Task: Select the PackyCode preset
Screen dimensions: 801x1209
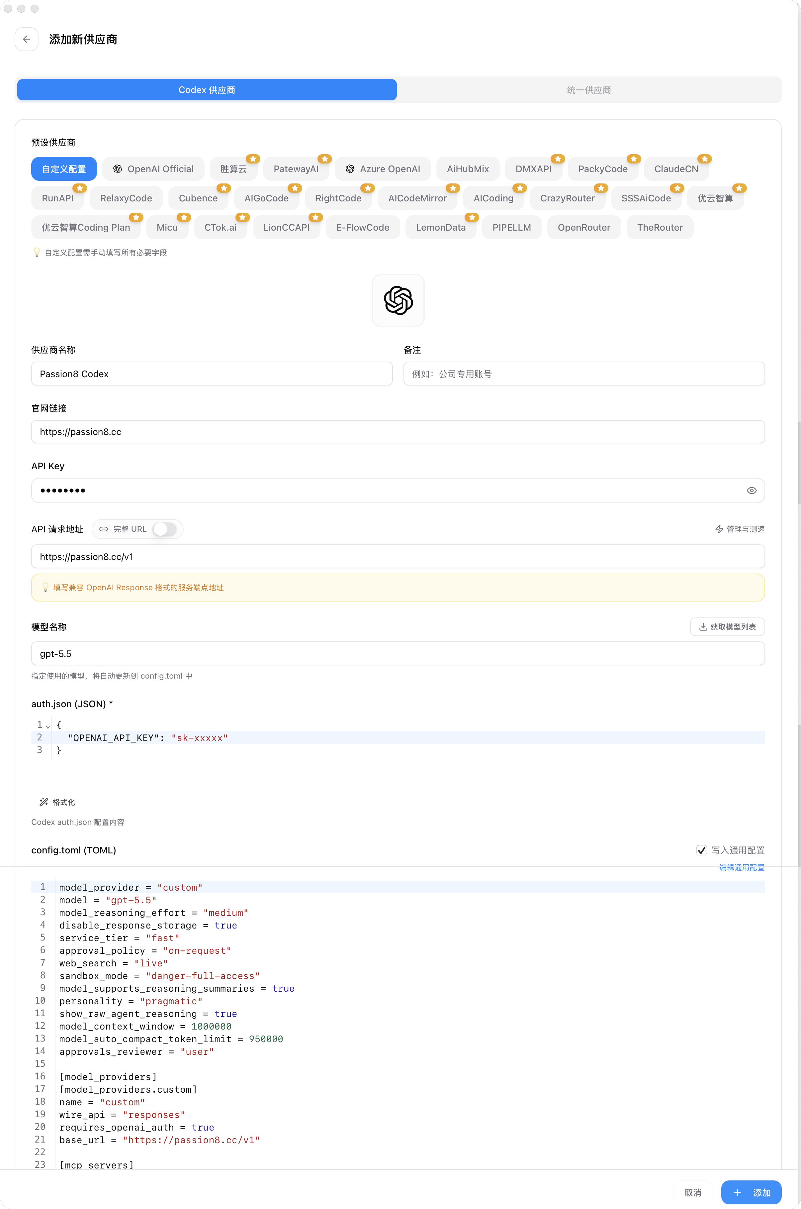Action: (603, 169)
